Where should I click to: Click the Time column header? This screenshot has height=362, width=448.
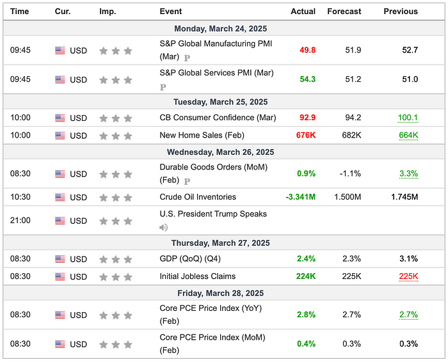pyautogui.click(x=19, y=12)
